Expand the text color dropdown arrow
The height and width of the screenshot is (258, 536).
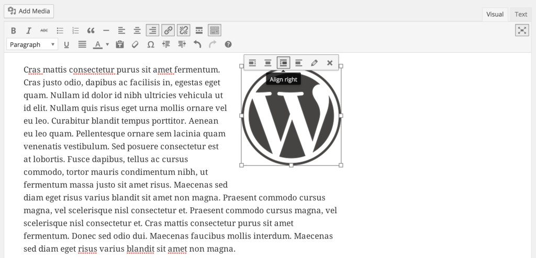click(x=107, y=45)
